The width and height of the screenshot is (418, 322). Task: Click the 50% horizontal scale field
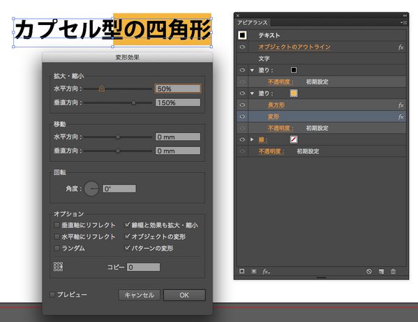(x=178, y=89)
